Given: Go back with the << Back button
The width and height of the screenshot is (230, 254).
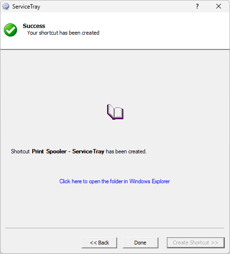Looking at the screenshot, I should 100,243.
